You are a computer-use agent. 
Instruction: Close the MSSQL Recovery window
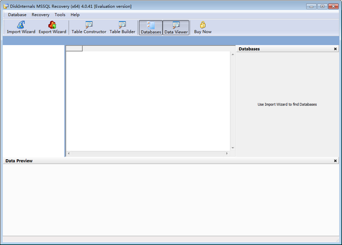coord(333,6)
